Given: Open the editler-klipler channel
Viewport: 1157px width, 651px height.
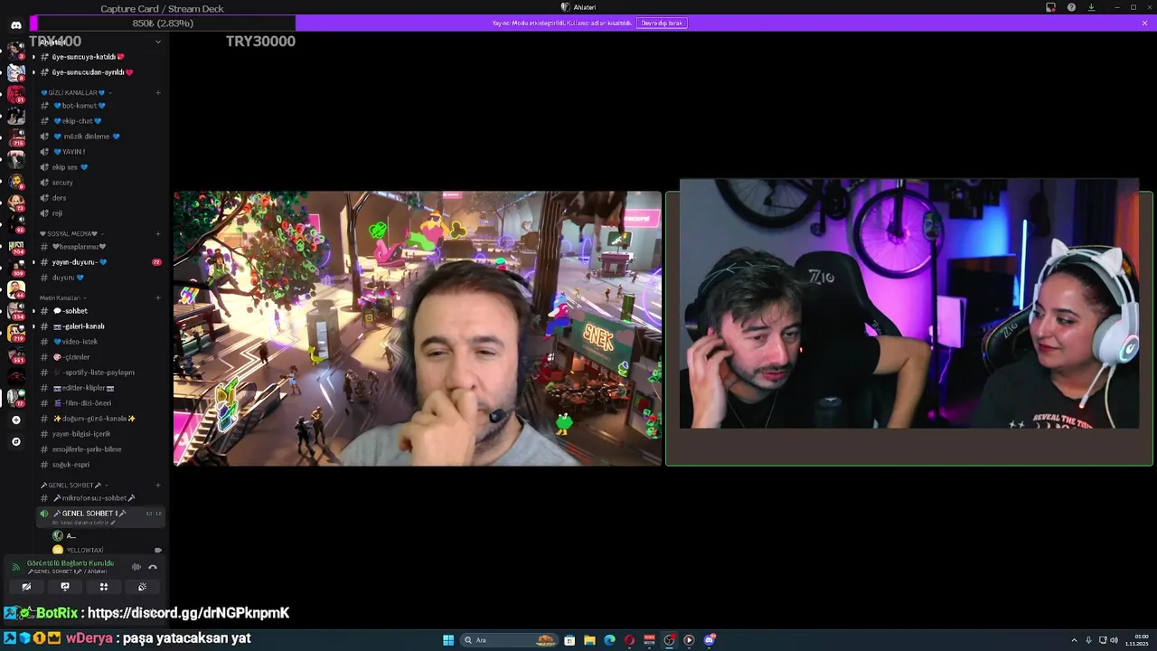Looking at the screenshot, I should click(x=99, y=388).
